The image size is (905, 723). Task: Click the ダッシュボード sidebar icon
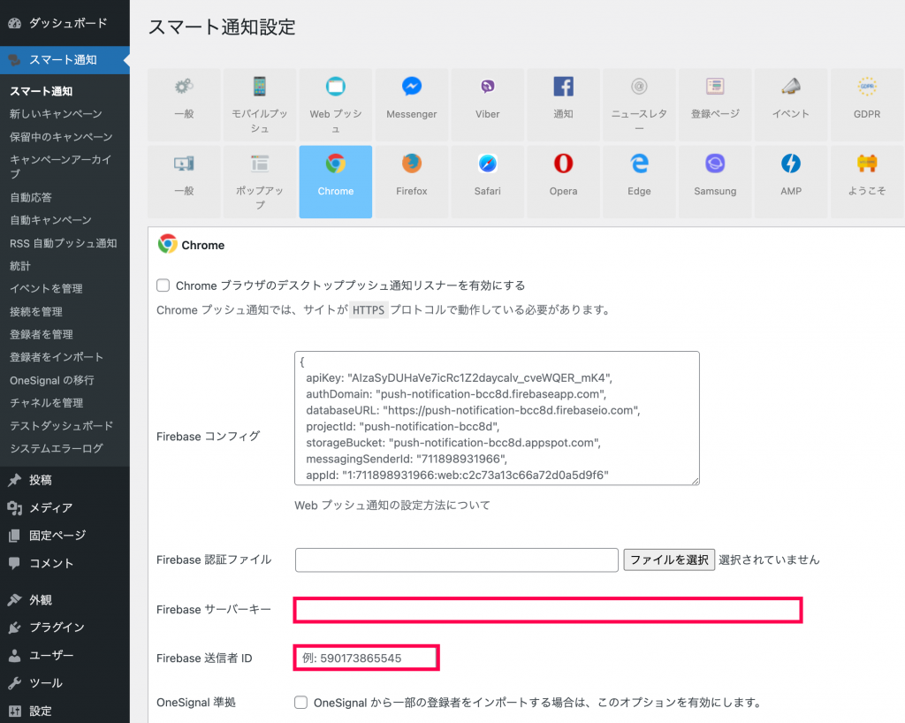pos(14,23)
